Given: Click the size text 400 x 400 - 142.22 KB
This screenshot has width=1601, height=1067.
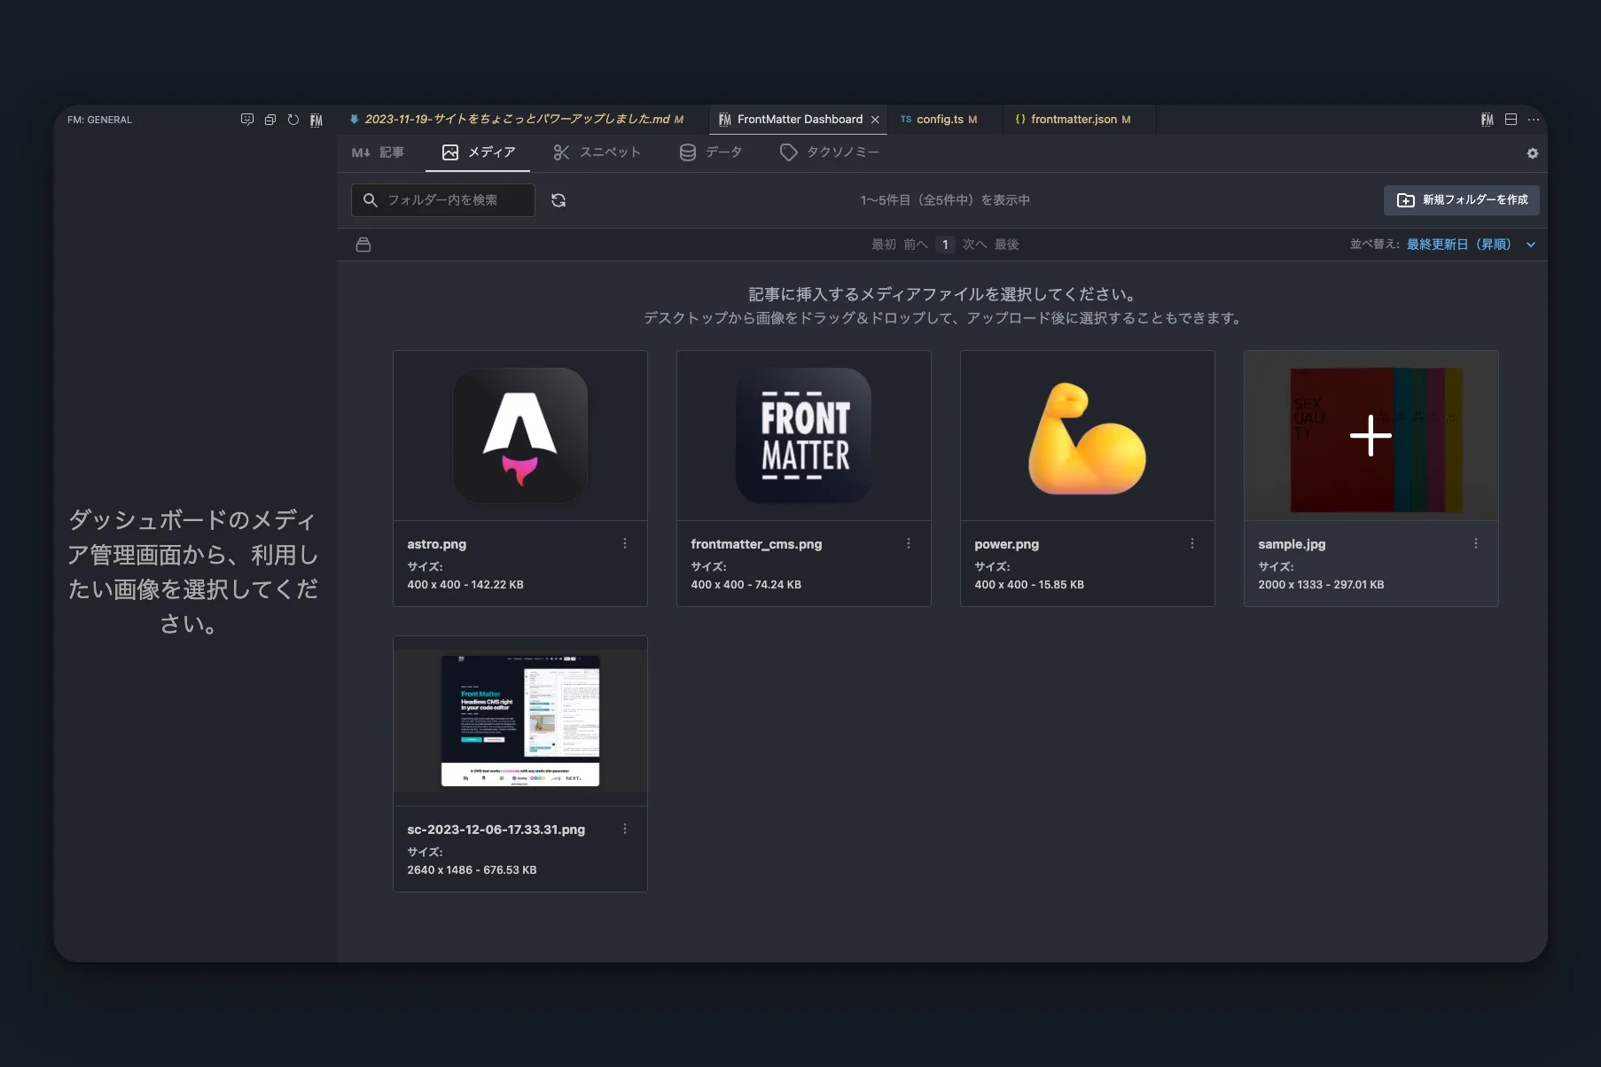Looking at the screenshot, I should (x=465, y=585).
